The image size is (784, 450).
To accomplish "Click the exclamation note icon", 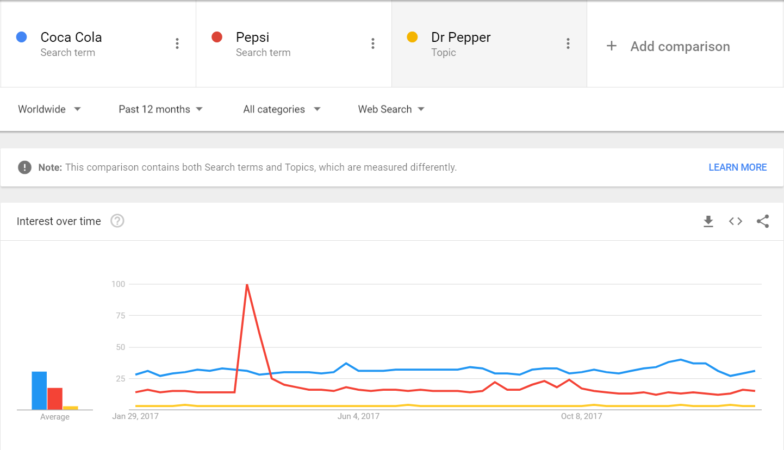I will [24, 167].
